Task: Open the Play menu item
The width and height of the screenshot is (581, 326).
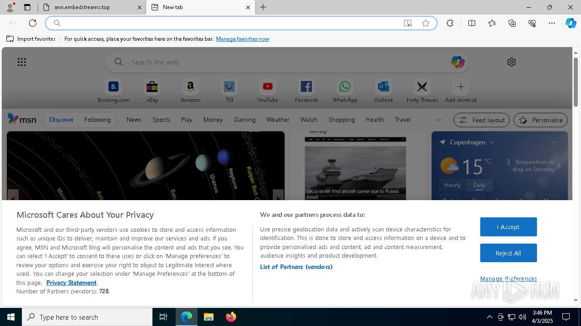Action: pos(187,120)
